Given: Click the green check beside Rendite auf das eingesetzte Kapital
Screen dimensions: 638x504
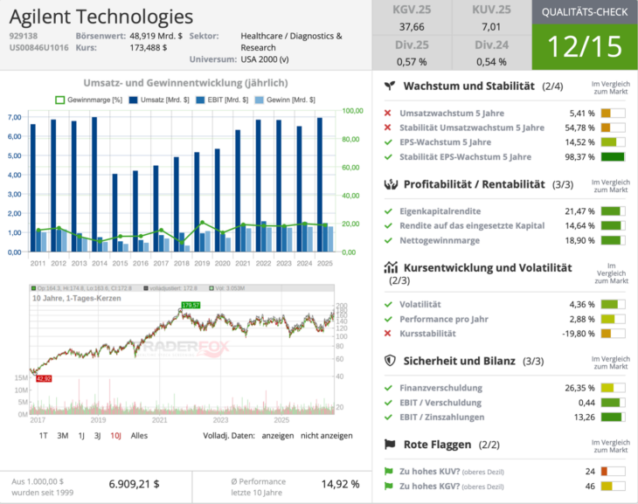Looking at the screenshot, I should (388, 225).
